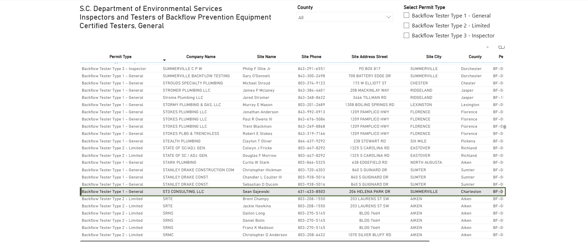
Task: Click site name Michael Stroud
Action: 256,83
